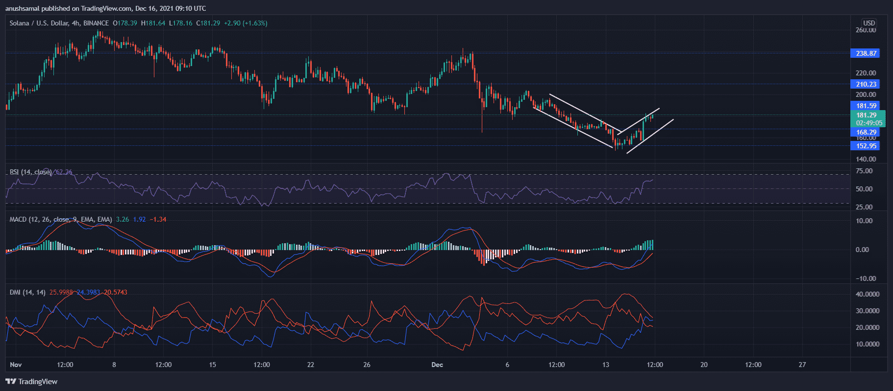Click the TradingView logo at the bottom left

(31, 382)
